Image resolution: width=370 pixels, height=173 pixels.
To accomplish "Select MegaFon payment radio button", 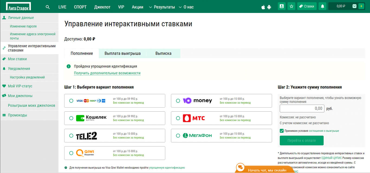I will pyautogui.click(x=178, y=136).
